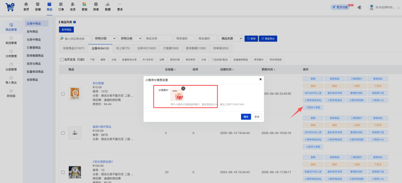Screen dimensions: 402x183
Task: Click the 商品名称 input field
Action: 158,39
